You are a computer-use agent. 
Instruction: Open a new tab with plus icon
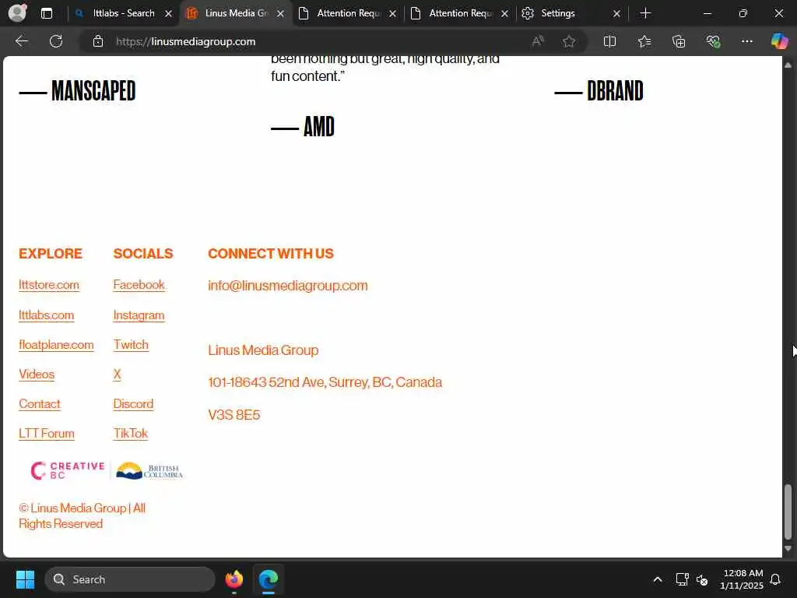[x=645, y=13]
